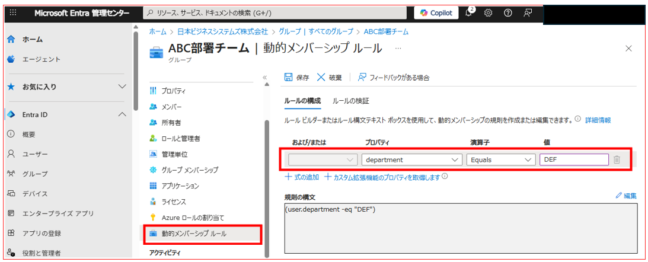Discard changes with 破棄
Screen dimensions: 648x262
(x=330, y=77)
